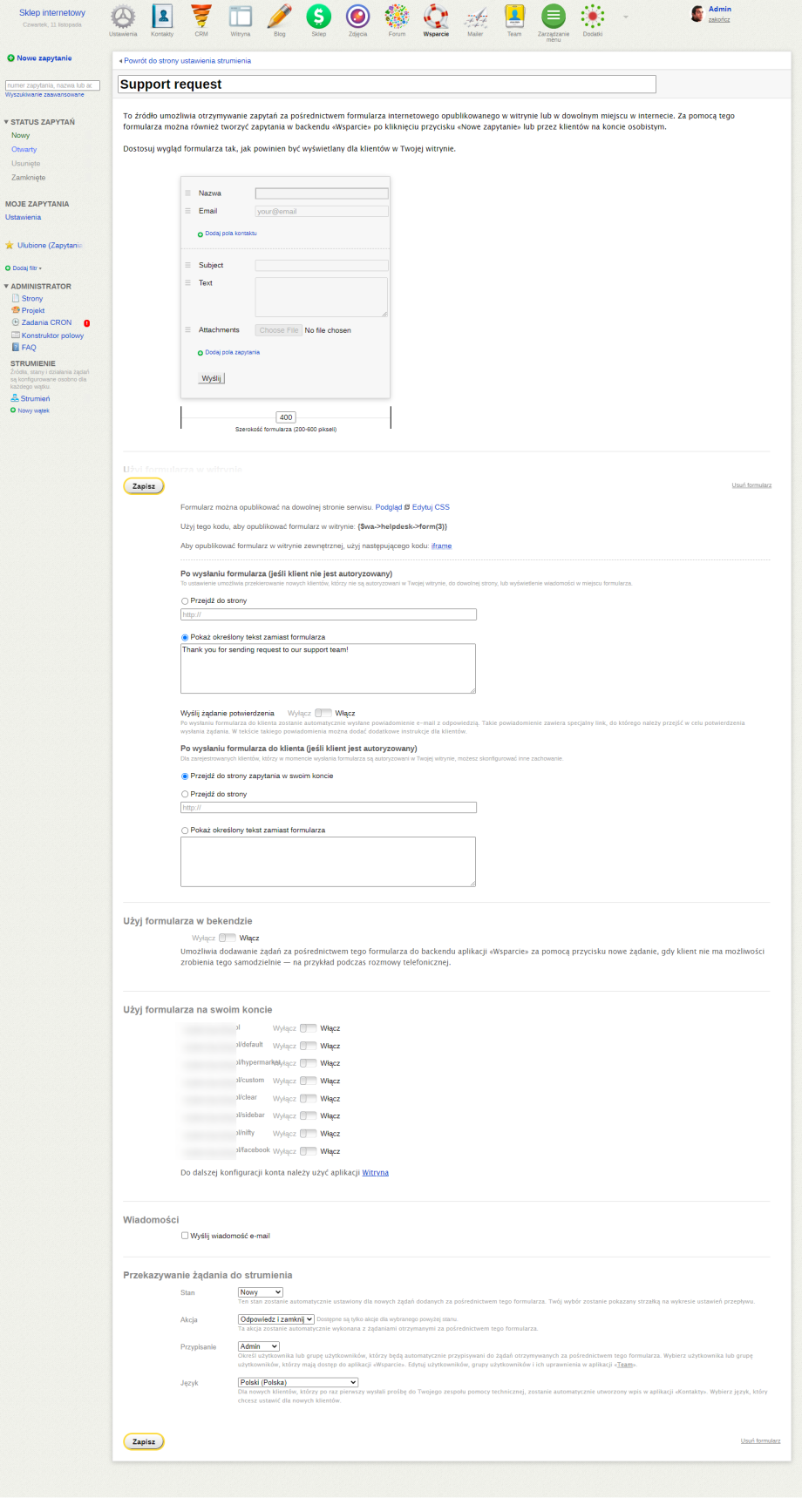802x1498 pixels.
Task: Click the request search input in sidebar
Action: 53,85
